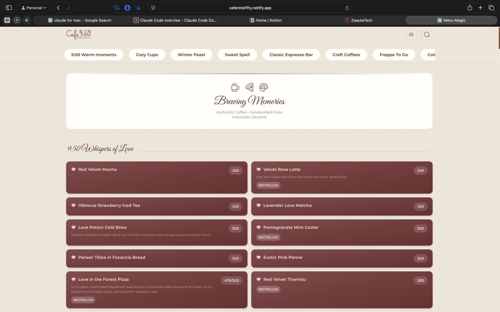Image resolution: width=500 pixels, height=312 pixels.
Task: Open the Safari share icon
Action: click(x=470, y=8)
